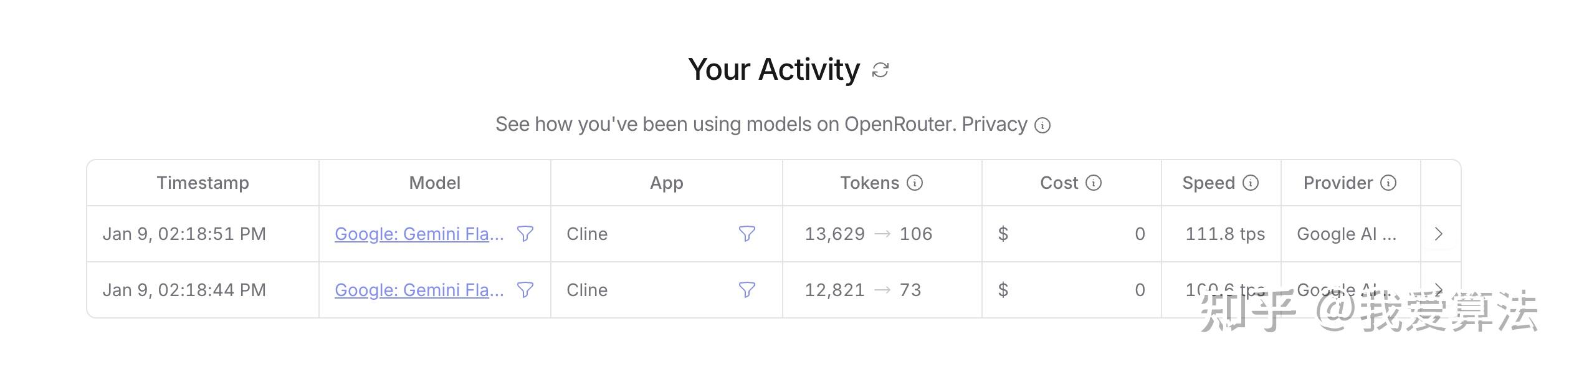Open the Privacy info tooltip
1579x374 pixels.
[1043, 125]
